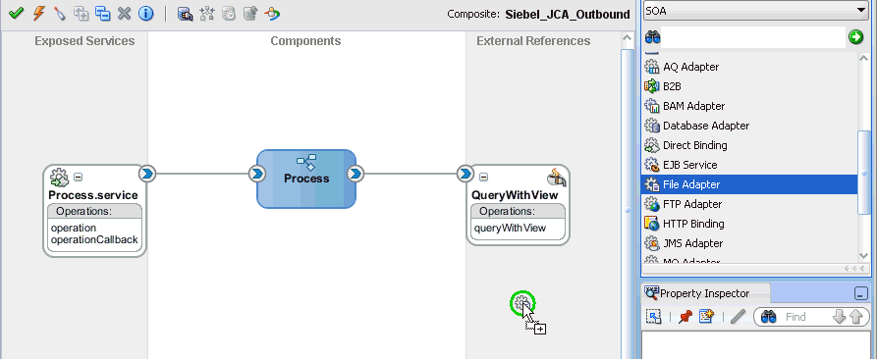
Task: Collapse the Process.service box with minus button
Action: coord(79,177)
